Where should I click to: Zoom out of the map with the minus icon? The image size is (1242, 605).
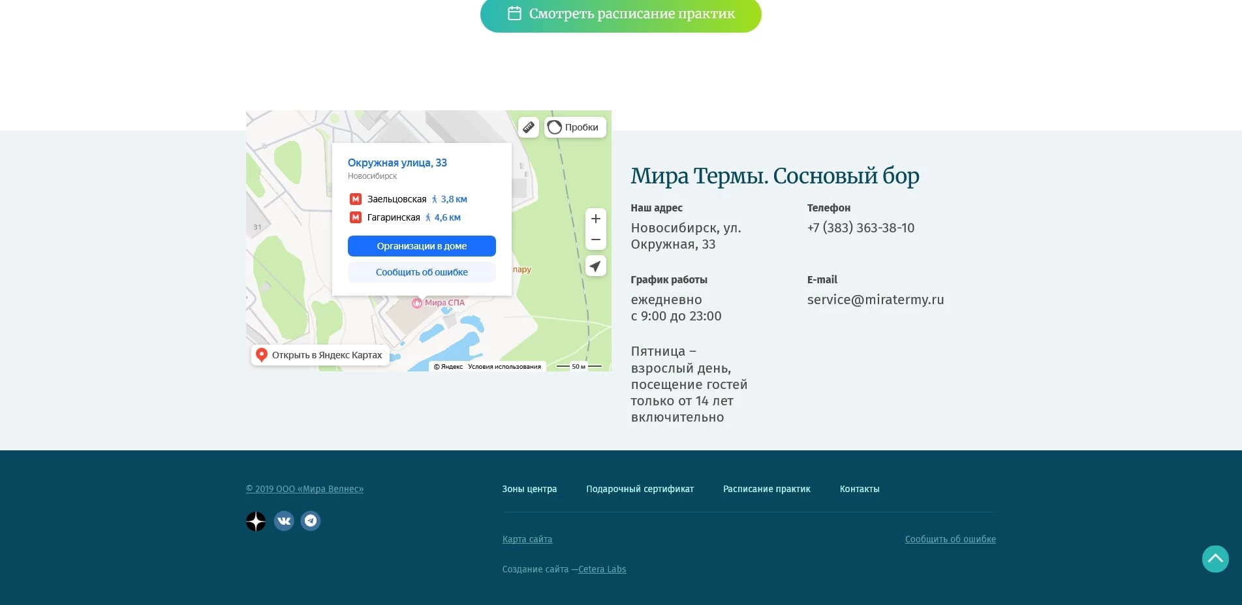pos(595,240)
